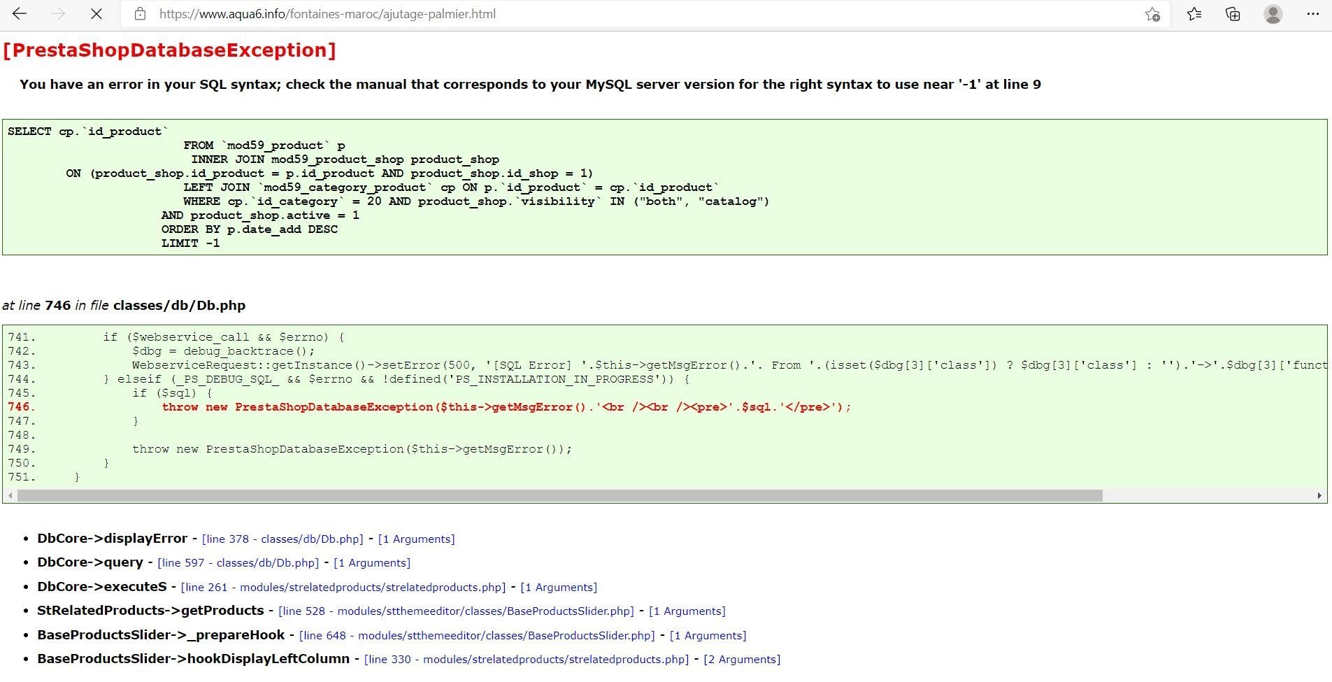Click the 'LIMIT -1' line in SQL

pyautogui.click(x=190, y=243)
